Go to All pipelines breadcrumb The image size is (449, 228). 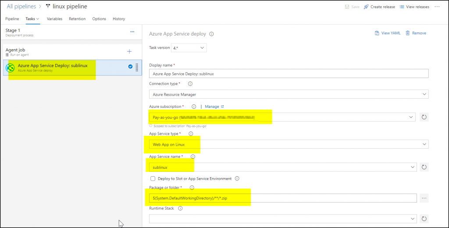tap(21, 6)
